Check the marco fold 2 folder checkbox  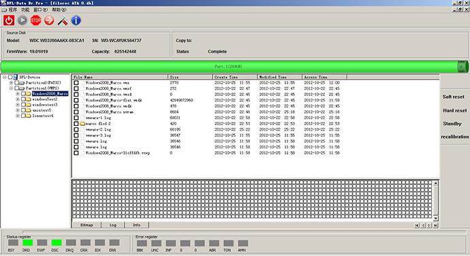[76, 123]
